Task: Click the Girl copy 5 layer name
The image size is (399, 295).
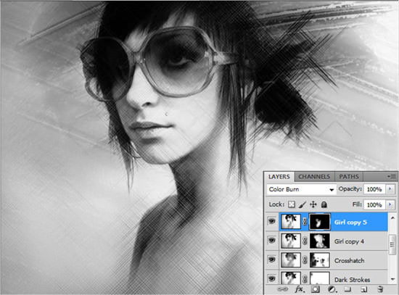Action: (x=350, y=223)
